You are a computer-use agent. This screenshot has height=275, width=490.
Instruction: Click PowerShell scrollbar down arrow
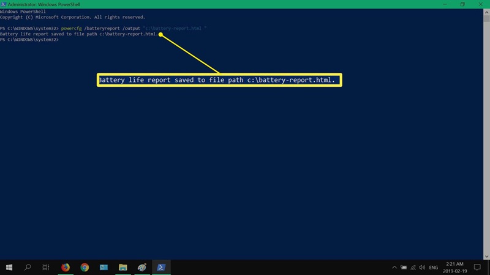click(x=486, y=256)
